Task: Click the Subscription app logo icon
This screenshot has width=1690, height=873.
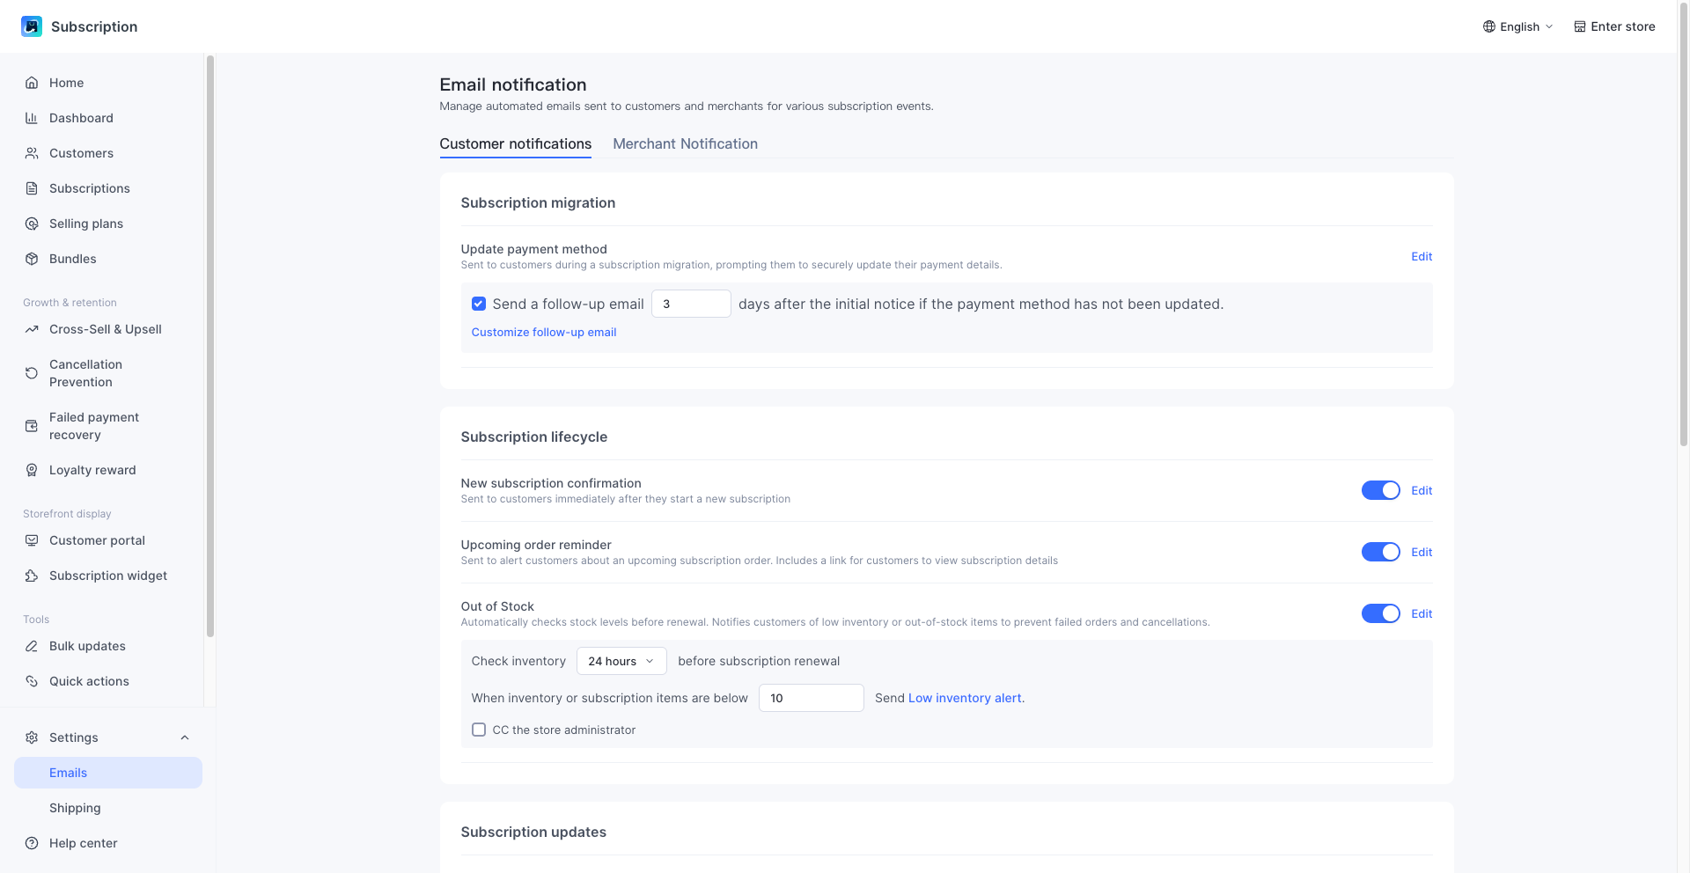Action: (x=32, y=26)
